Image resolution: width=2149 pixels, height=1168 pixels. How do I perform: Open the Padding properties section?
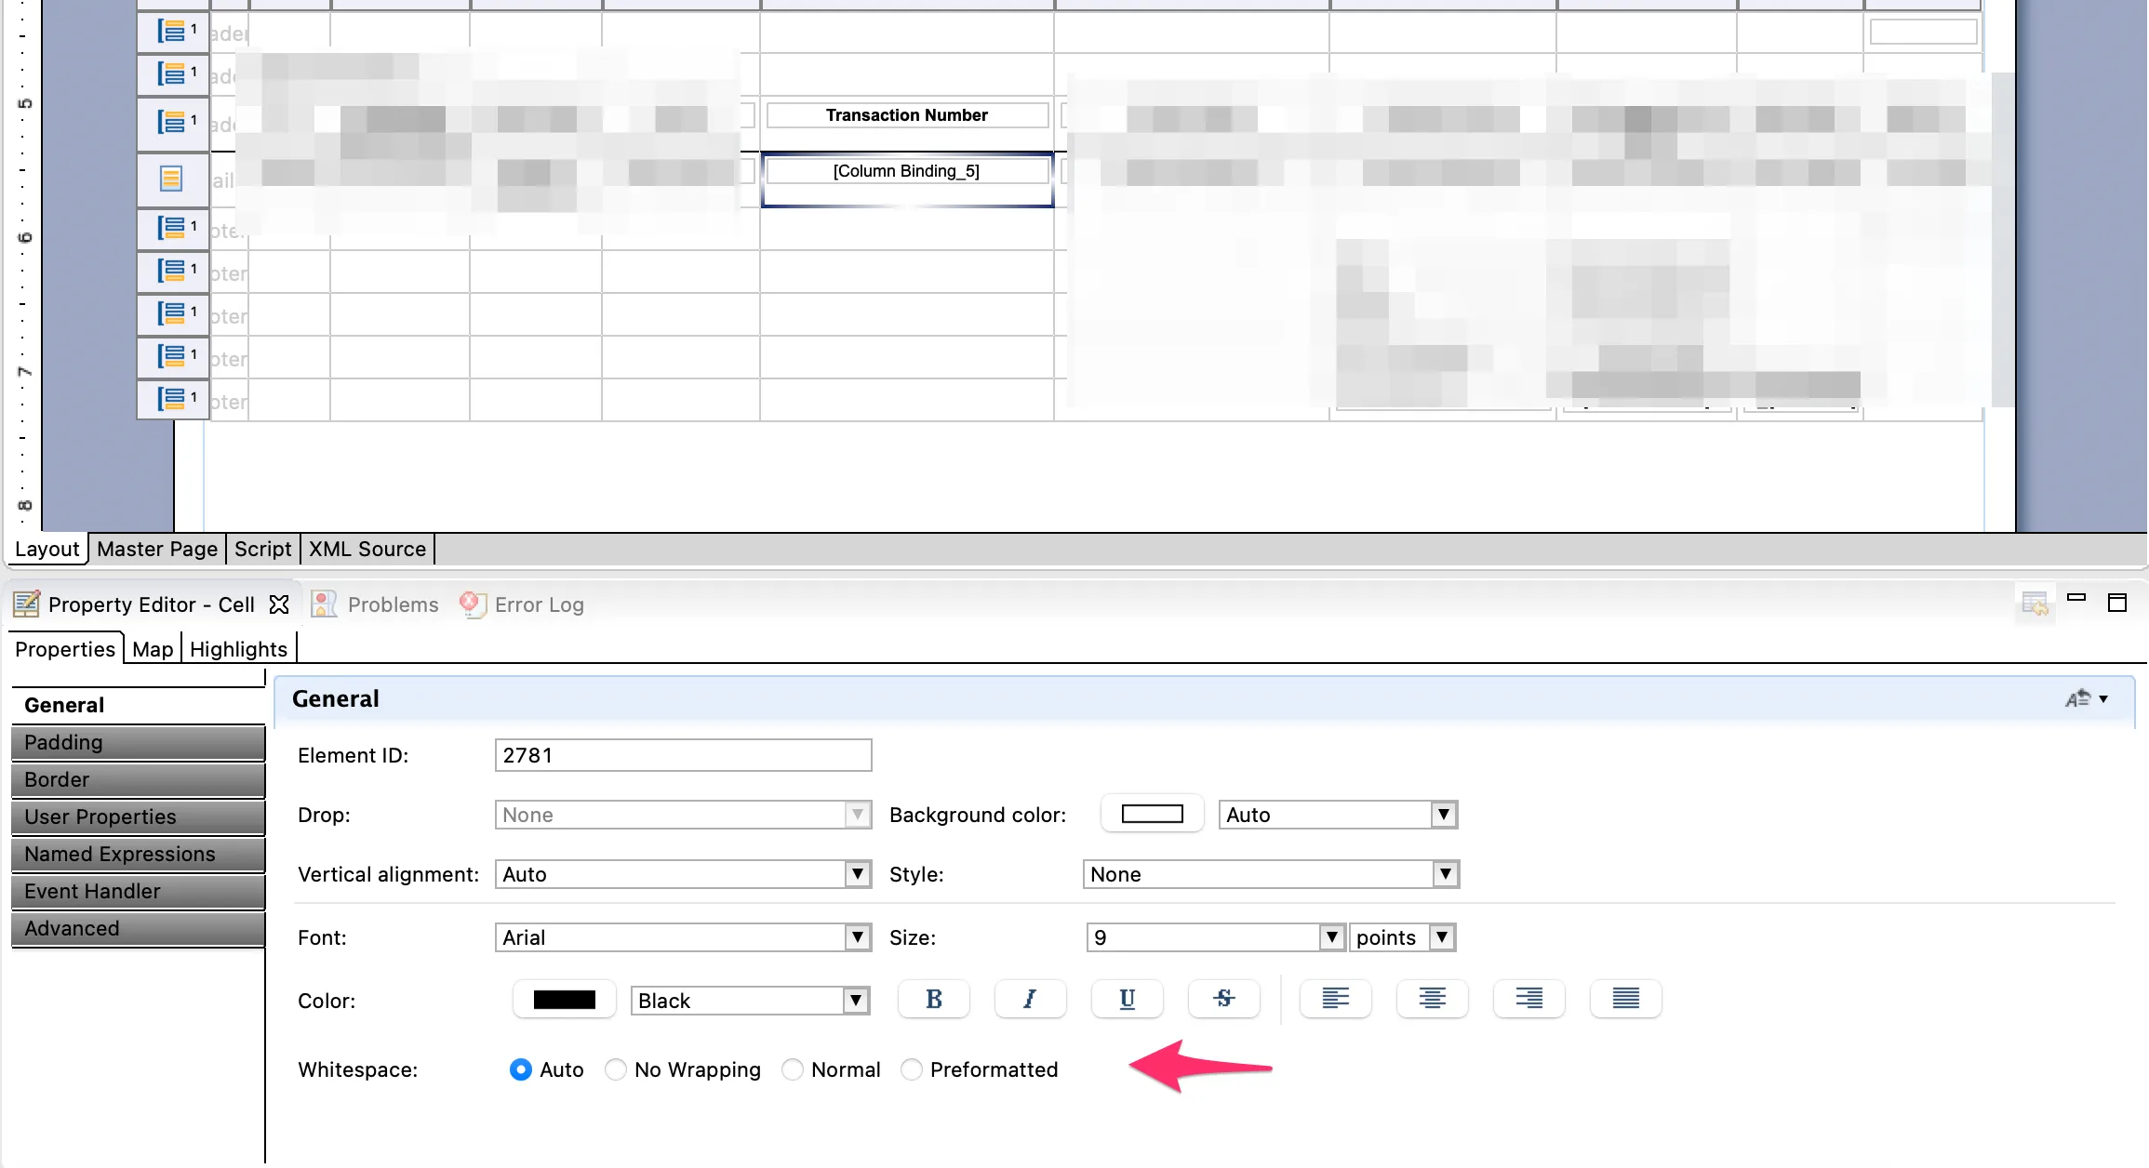click(138, 742)
